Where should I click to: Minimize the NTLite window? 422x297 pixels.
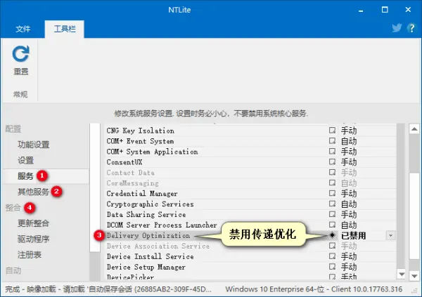361,11
